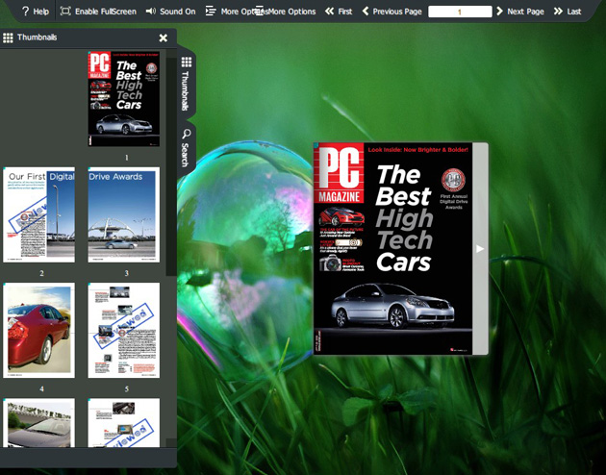The width and height of the screenshot is (606, 475).
Task: Click the page number input field
Action: click(x=460, y=12)
